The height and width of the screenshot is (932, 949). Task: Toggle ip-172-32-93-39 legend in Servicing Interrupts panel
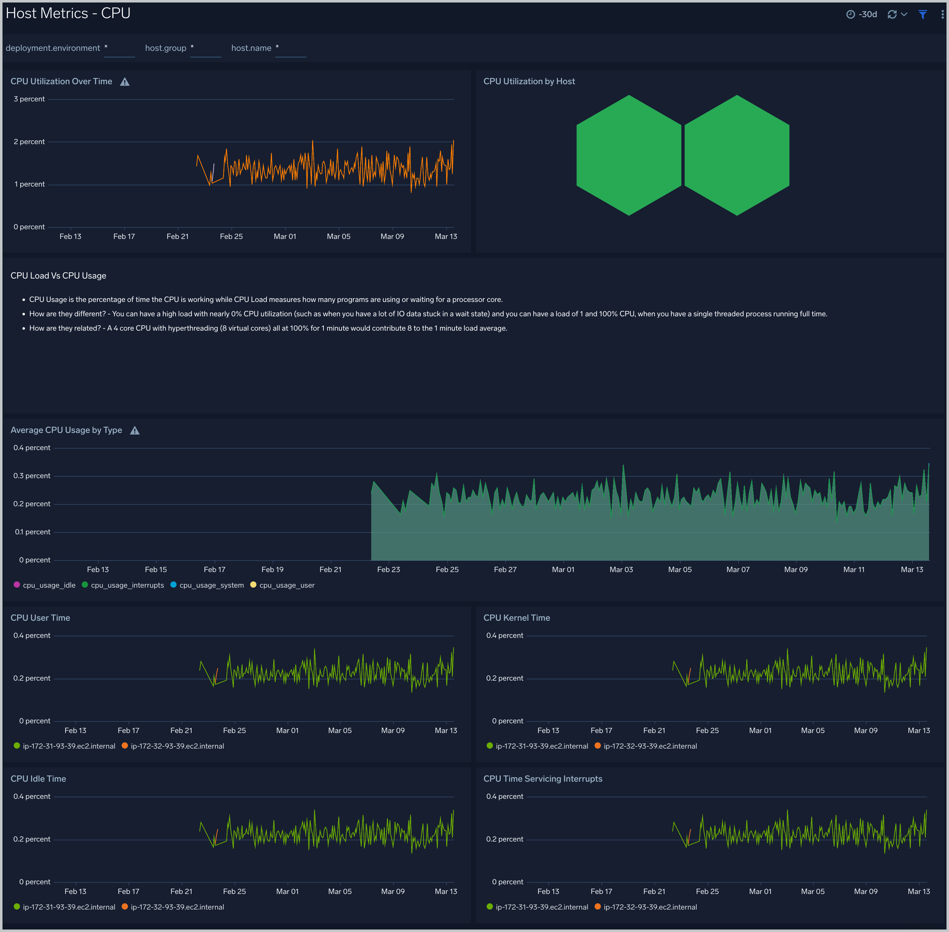[646, 907]
